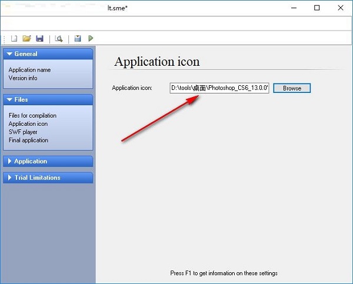
Task: Go to Files for compilation page
Action: pyautogui.click(x=32, y=115)
